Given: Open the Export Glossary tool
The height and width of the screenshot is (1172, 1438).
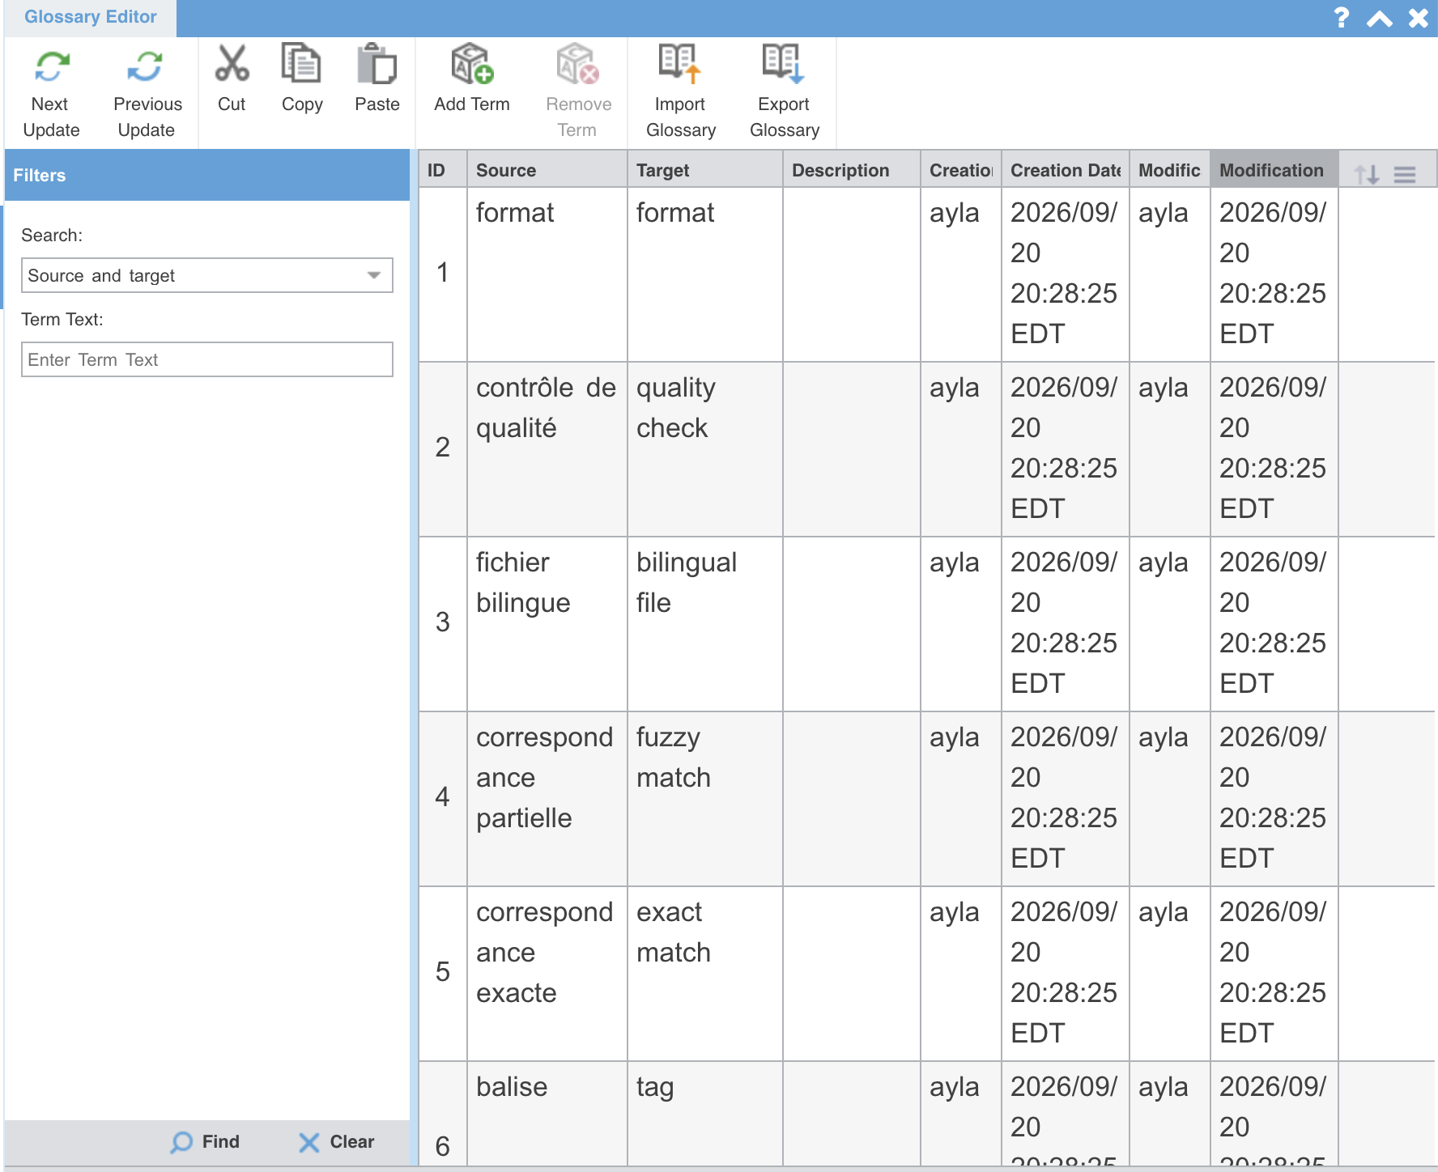Looking at the screenshot, I should point(784,91).
